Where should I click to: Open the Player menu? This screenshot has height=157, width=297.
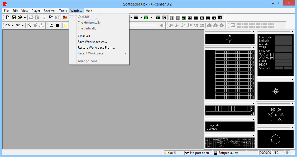(x=36, y=11)
